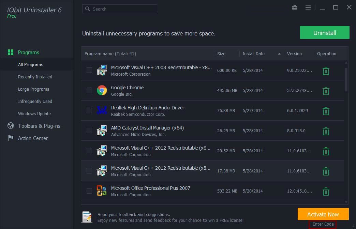Sort programs by Size column header

221,54
